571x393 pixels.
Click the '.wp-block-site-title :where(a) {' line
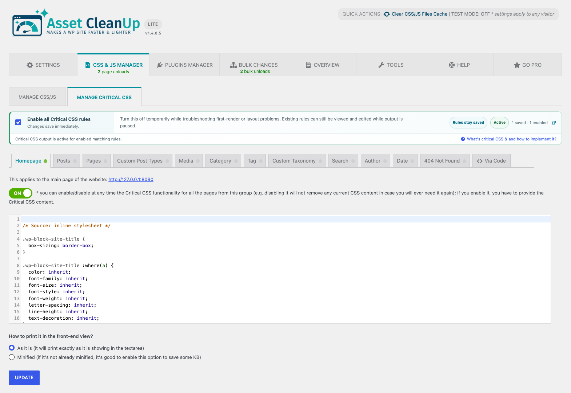68,266
